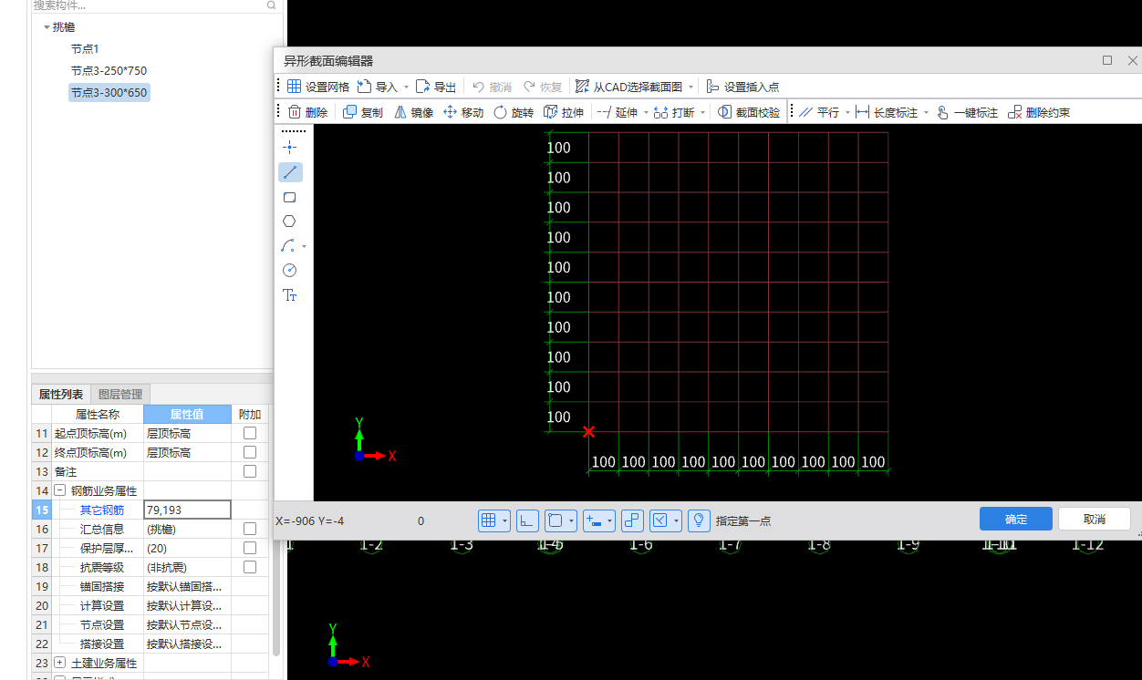Click the overlapping squares icon in status bar
Viewport: 1142px width, 680px height.
click(632, 520)
